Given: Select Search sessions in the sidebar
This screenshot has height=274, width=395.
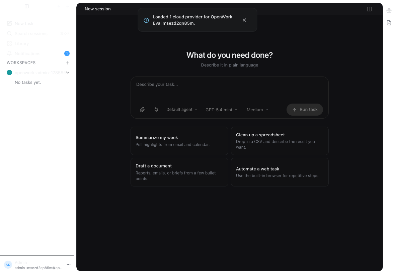Looking at the screenshot, I should pyautogui.click(x=31, y=33).
